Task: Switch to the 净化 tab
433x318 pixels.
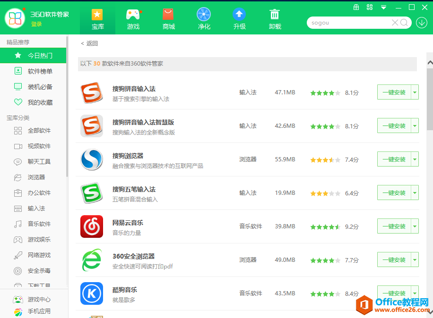Action: click(204, 19)
